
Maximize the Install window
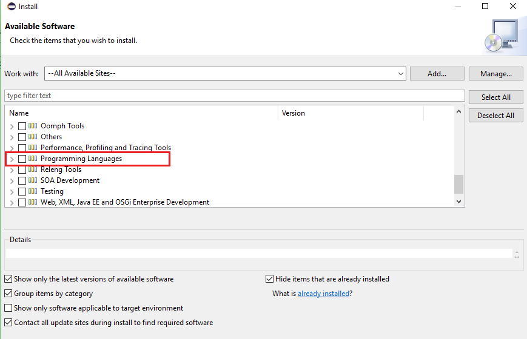coord(485,6)
